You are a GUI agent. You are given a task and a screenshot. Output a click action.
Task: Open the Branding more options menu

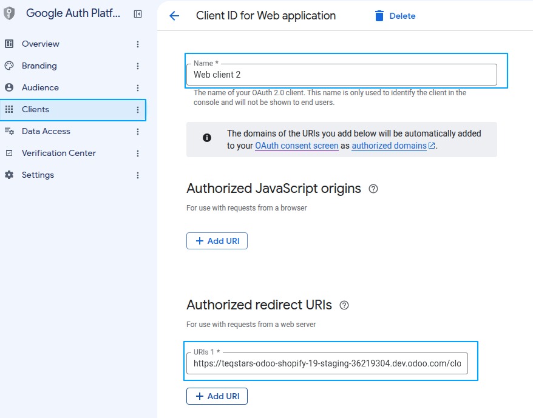[138, 66]
